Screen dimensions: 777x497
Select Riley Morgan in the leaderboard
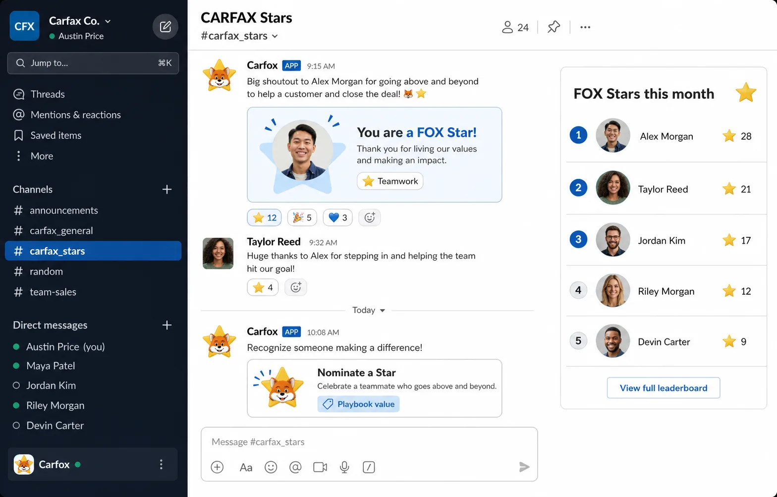(x=666, y=291)
